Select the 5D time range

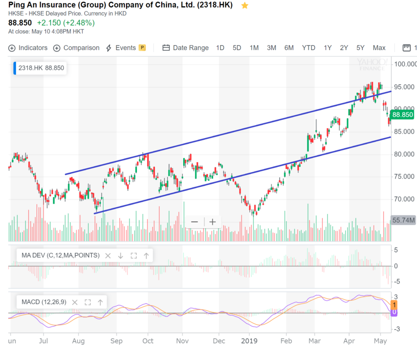click(237, 48)
